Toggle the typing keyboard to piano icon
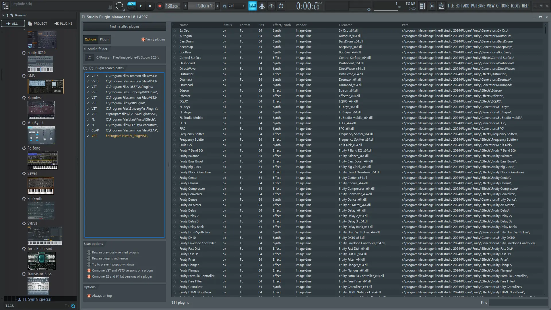The image size is (551, 310). point(252,6)
